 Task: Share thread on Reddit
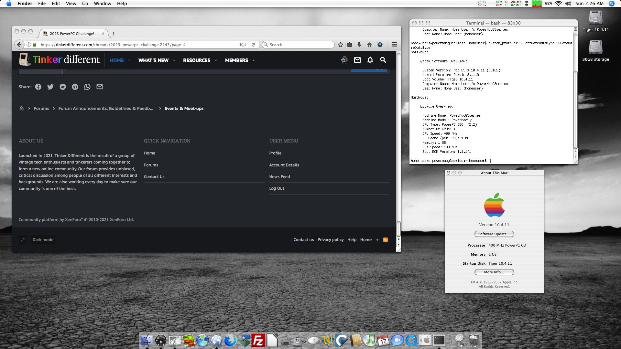tap(63, 87)
